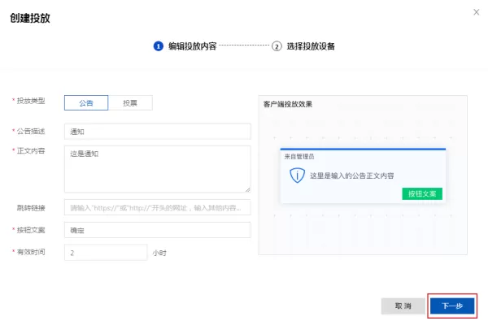Click the green 按钮文案 preview button
This screenshot has width=488, height=321.
(x=422, y=193)
